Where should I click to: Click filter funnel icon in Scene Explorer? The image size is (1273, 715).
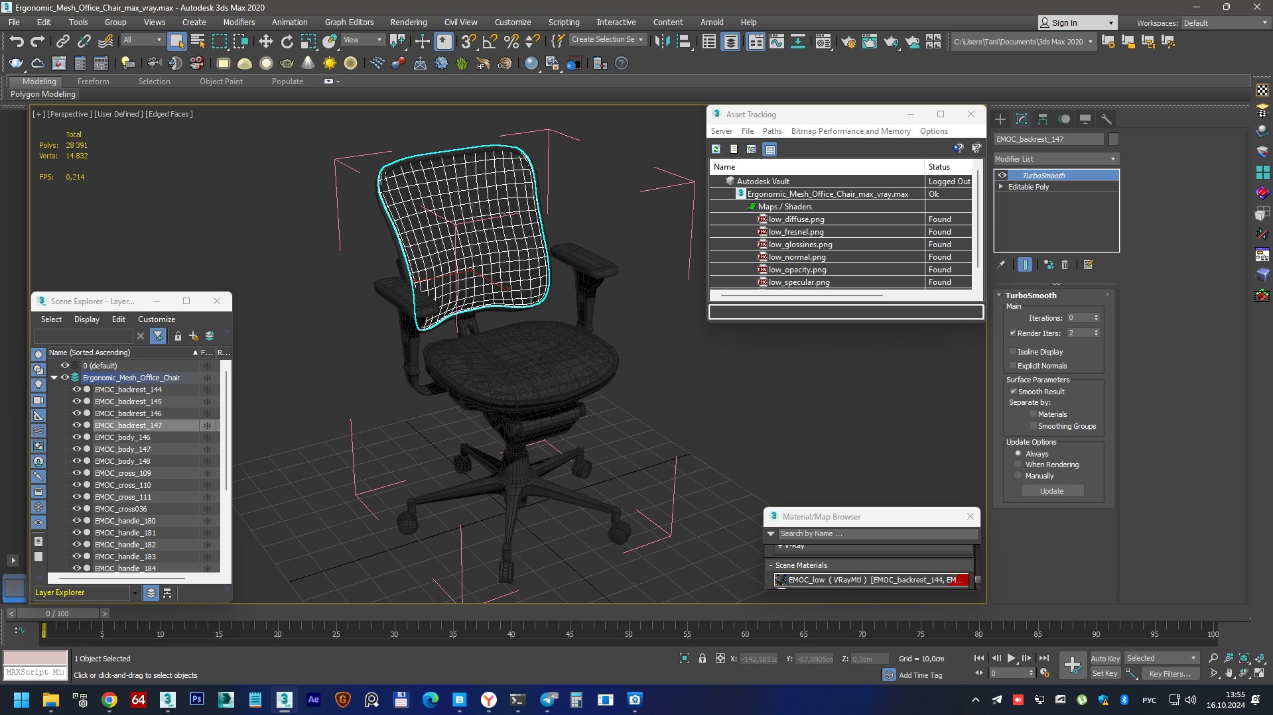click(158, 336)
